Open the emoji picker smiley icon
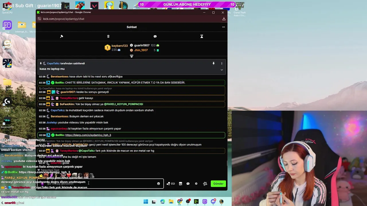Viewport: 367px width, 206px height. pyautogui.click(x=159, y=184)
